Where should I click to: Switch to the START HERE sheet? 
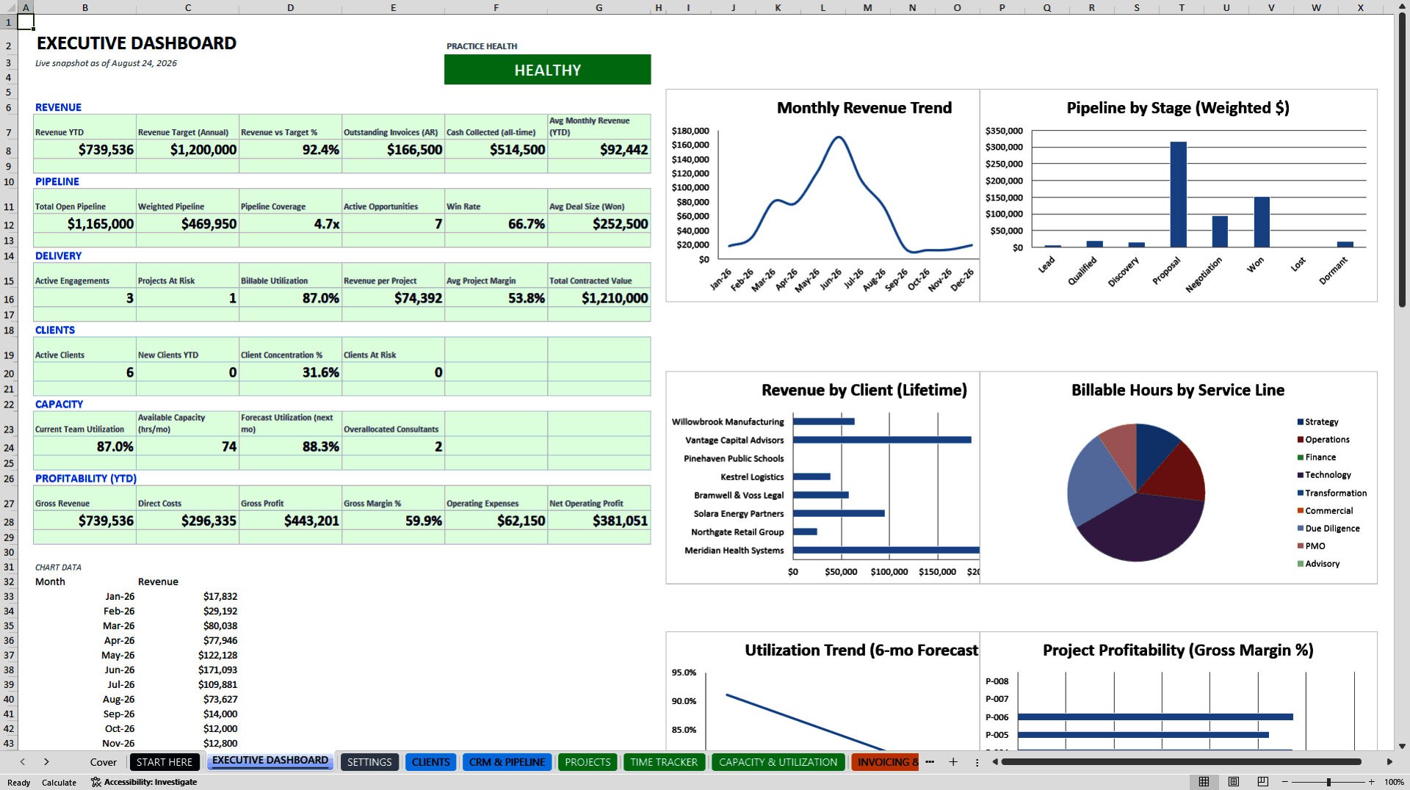click(x=164, y=762)
